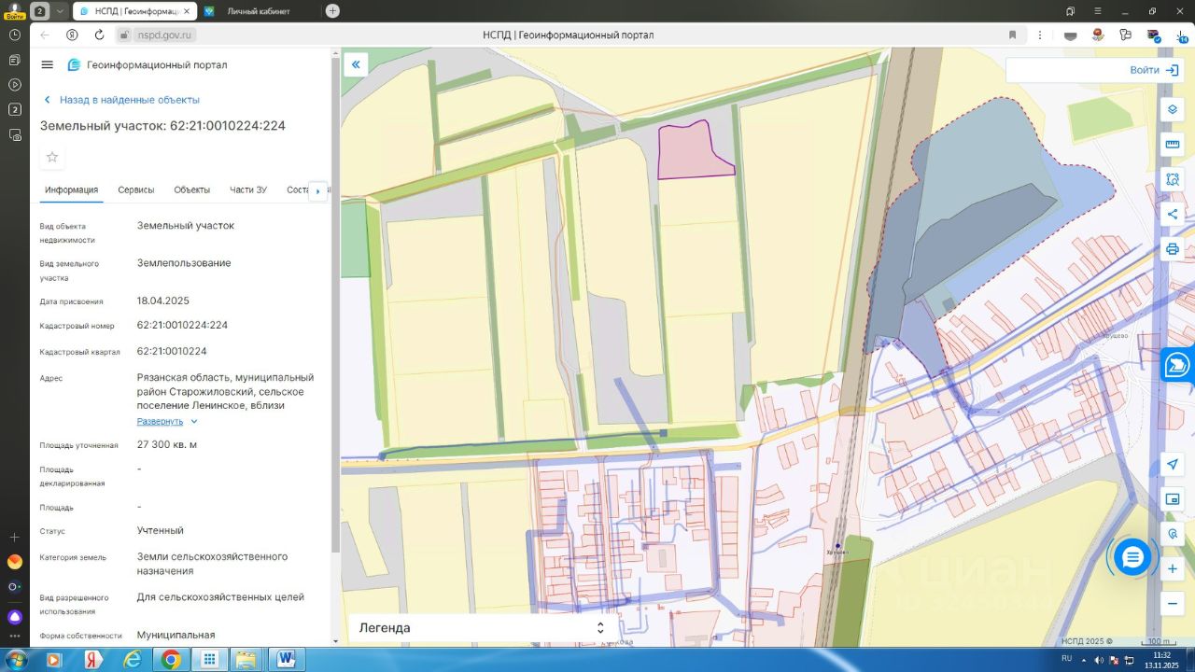Viewport: 1195px width, 672px height.
Task: Share the current map view
Action: (x=1173, y=214)
